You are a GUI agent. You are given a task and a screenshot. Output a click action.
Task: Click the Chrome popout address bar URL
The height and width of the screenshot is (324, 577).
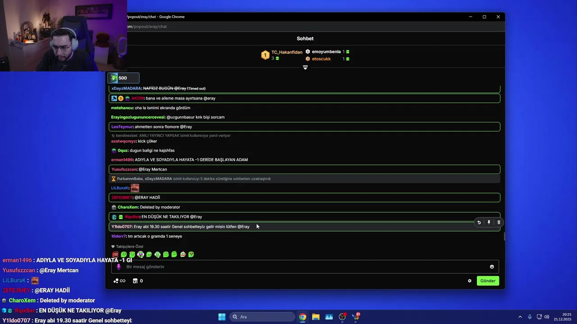(x=147, y=27)
